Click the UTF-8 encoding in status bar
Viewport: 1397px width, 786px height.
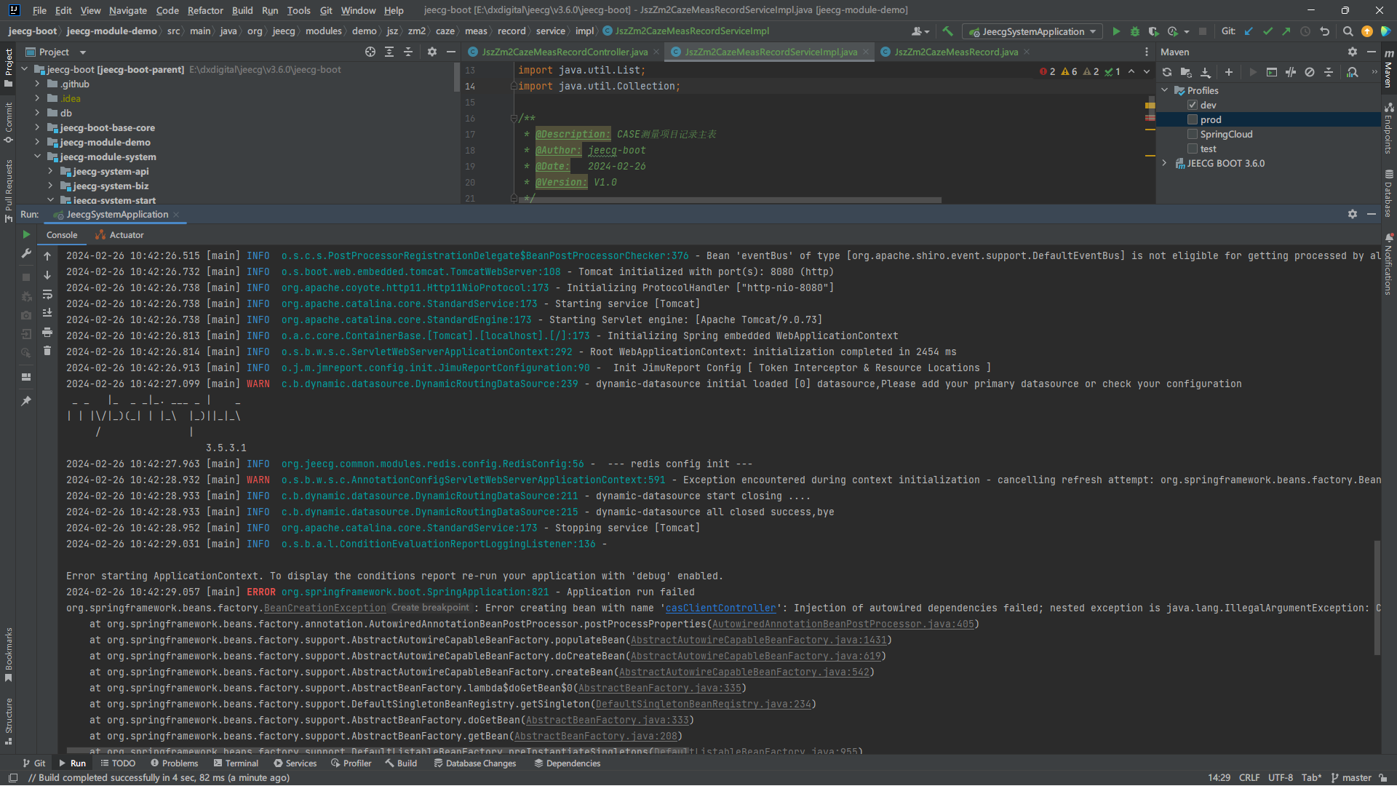click(x=1281, y=778)
